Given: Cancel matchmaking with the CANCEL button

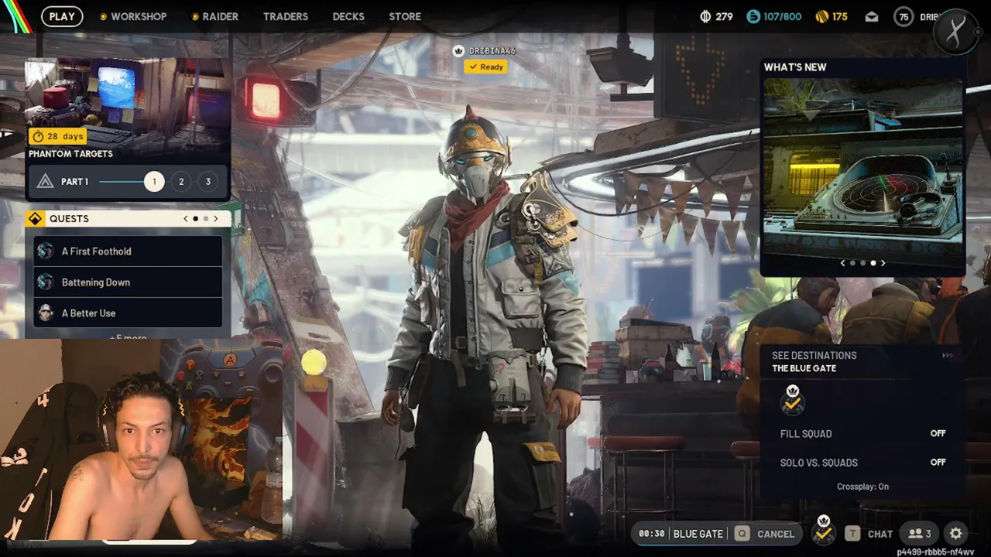Looking at the screenshot, I should click(776, 534).
